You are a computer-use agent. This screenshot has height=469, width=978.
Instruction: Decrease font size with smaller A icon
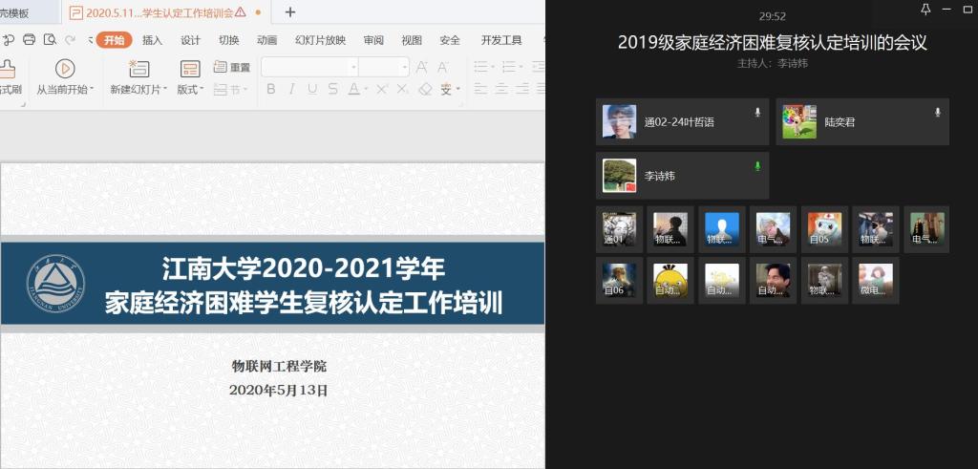pyautogui.click(x=443, y=67)
